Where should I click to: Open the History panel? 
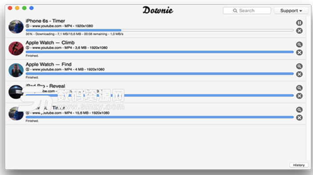tap(299, 165)
